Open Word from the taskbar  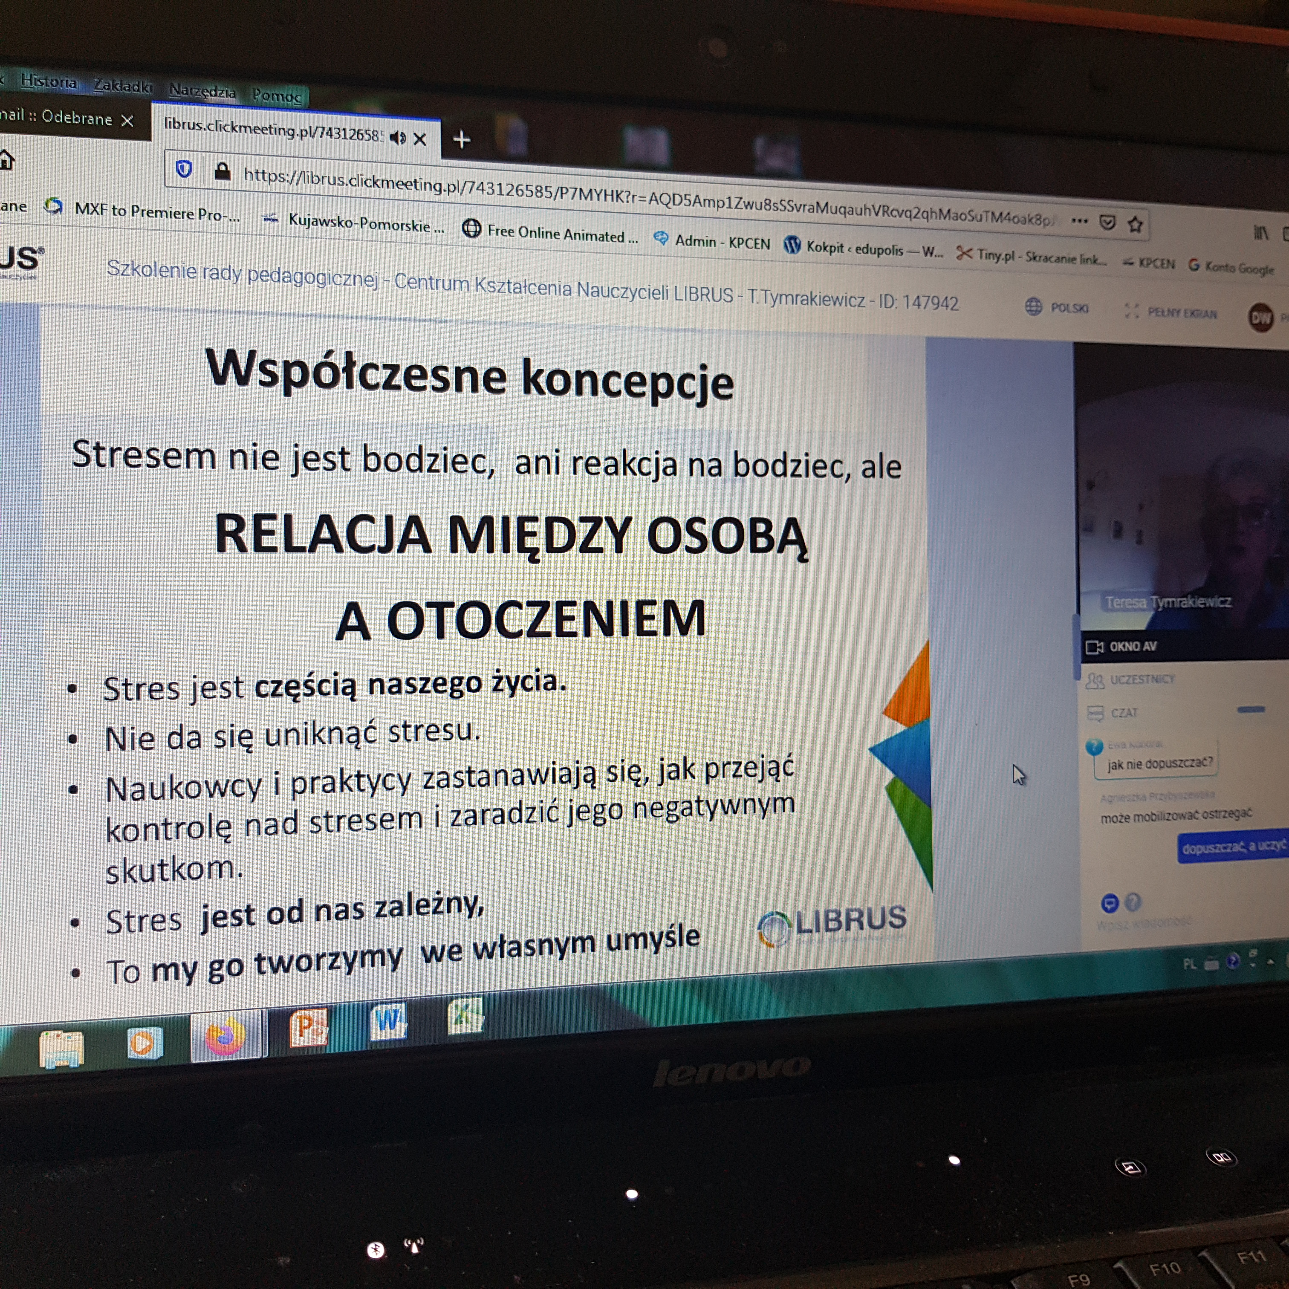pyautogui.click(x=389, y=1021)
